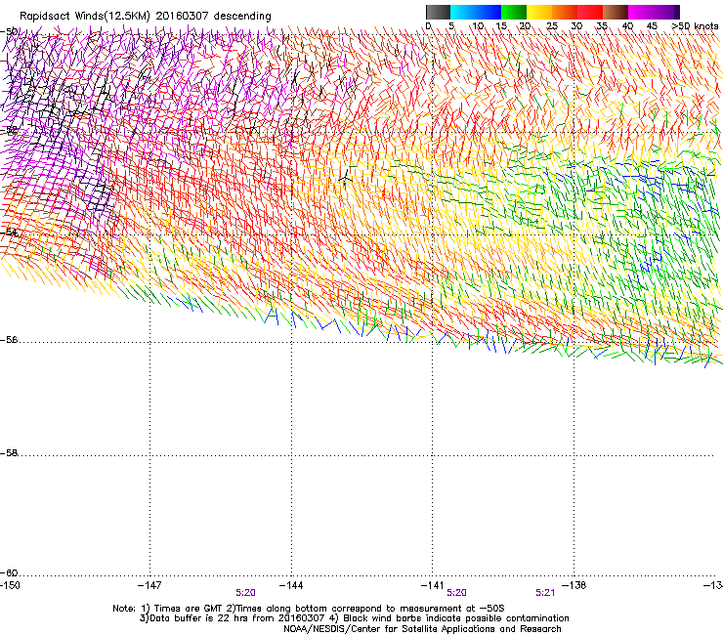Select the green 15-20 knots legend segment
Image resolution: width=723 pixels, height=635 pixels.
[x=514, y=12]
